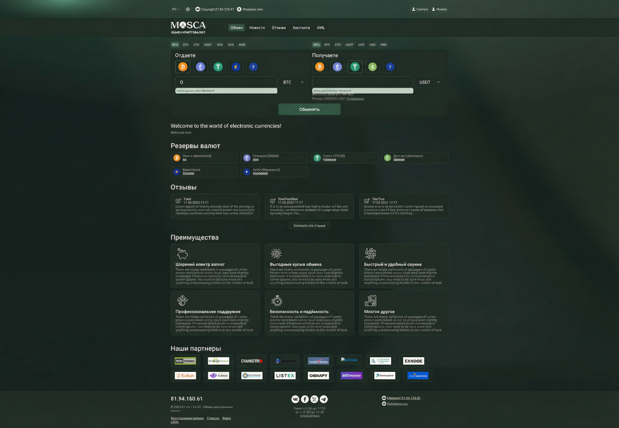This screenshot has width=619, height=428.
Task: Click the globe icon in top bar
Action: click(x=188, y=9)
